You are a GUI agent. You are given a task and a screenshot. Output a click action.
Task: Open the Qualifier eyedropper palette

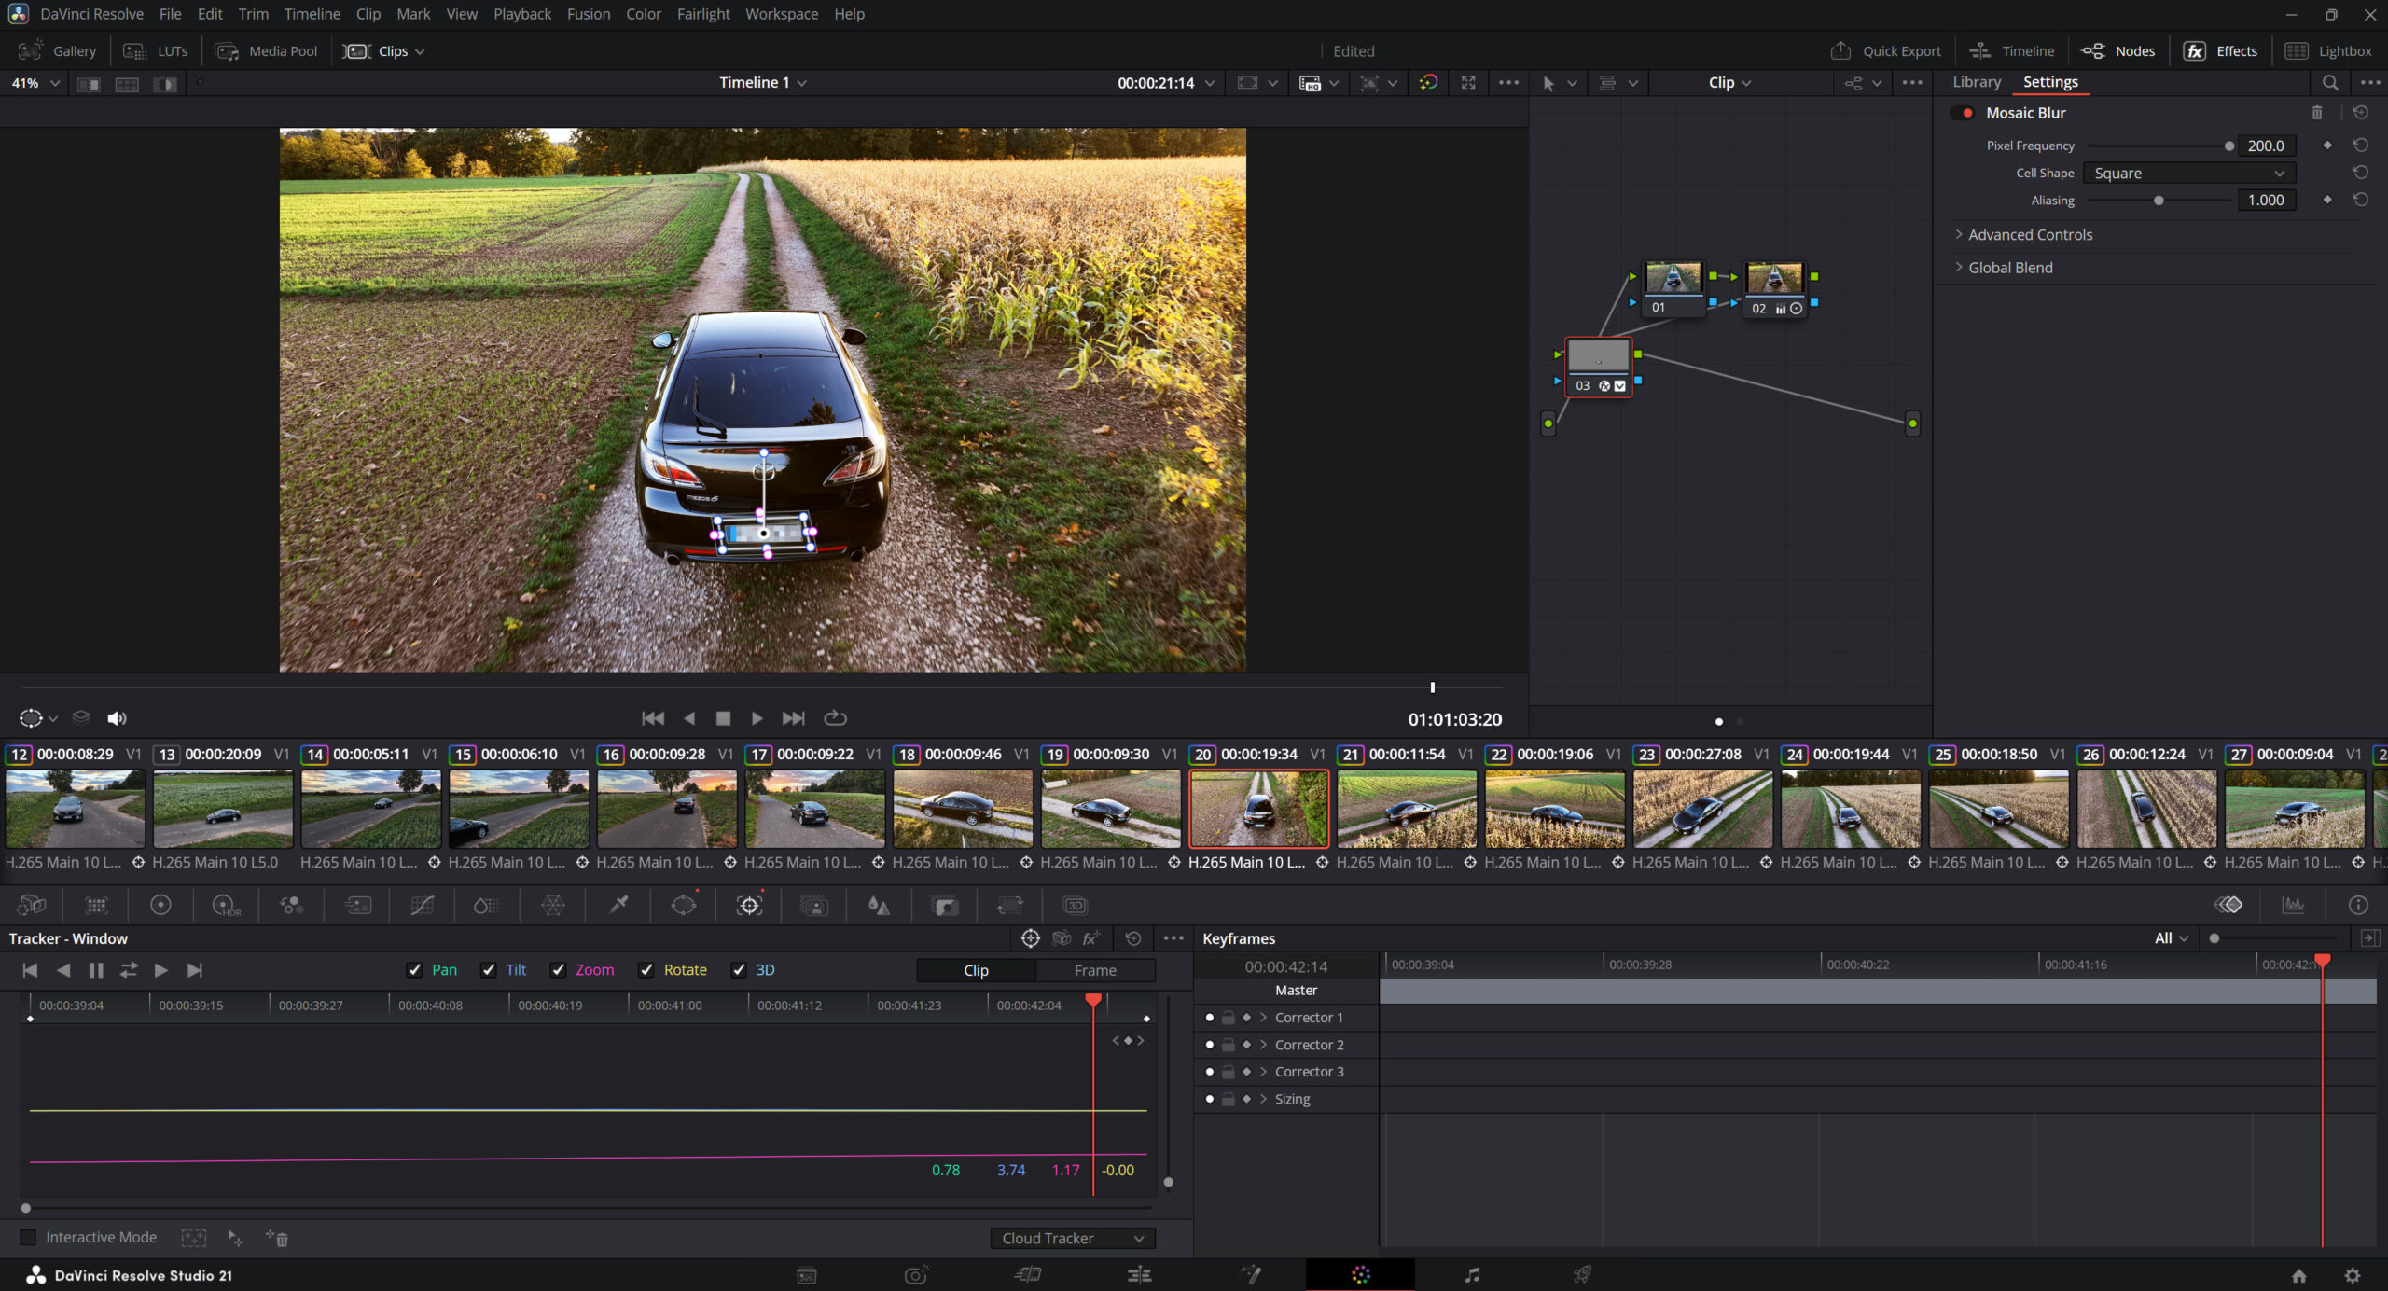(618, 905)
